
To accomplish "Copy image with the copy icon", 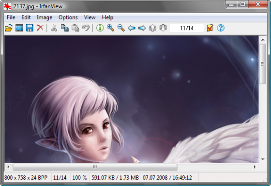I will click(x=65, y=28).
